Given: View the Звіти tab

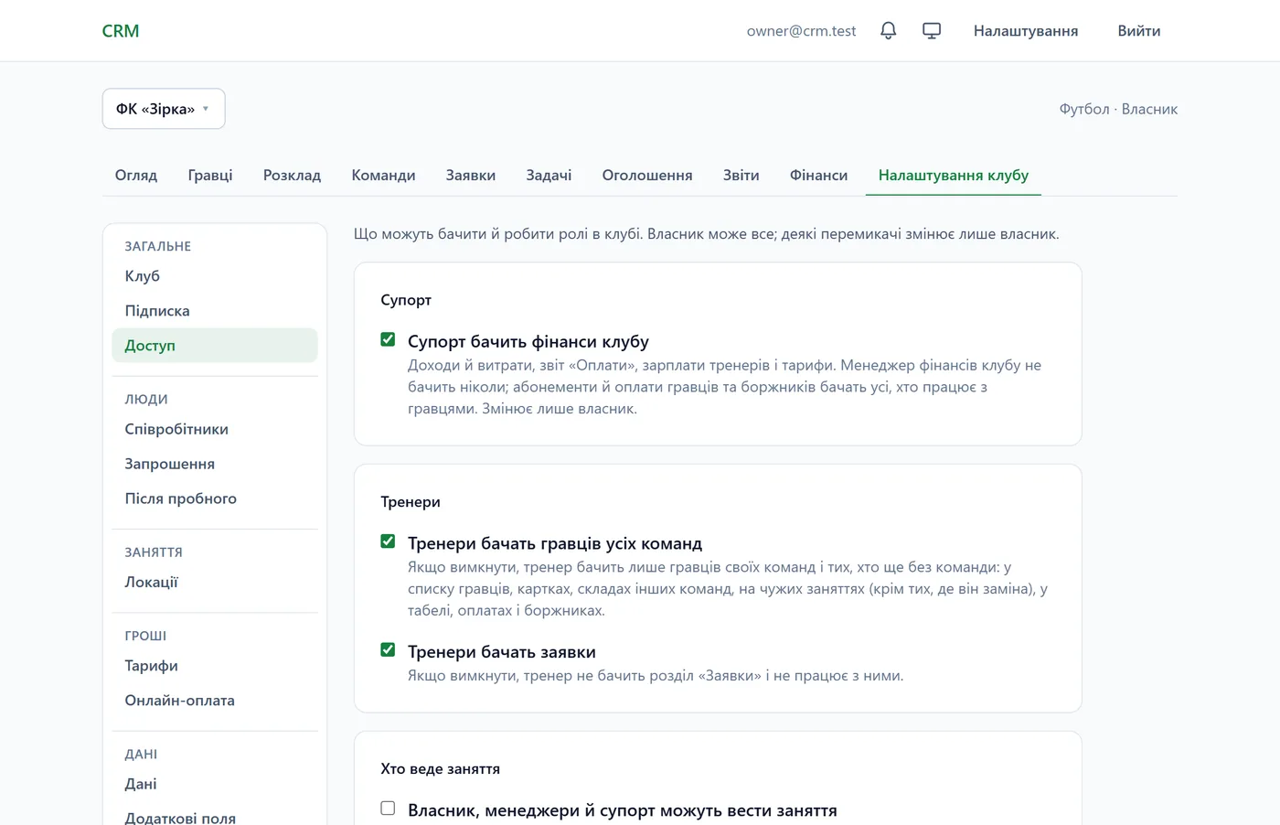Looking at the screenshot, I should [741, 175].
